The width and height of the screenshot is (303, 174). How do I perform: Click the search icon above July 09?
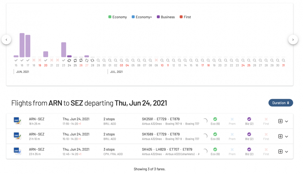pyautogui.click(x=156, y=60)
